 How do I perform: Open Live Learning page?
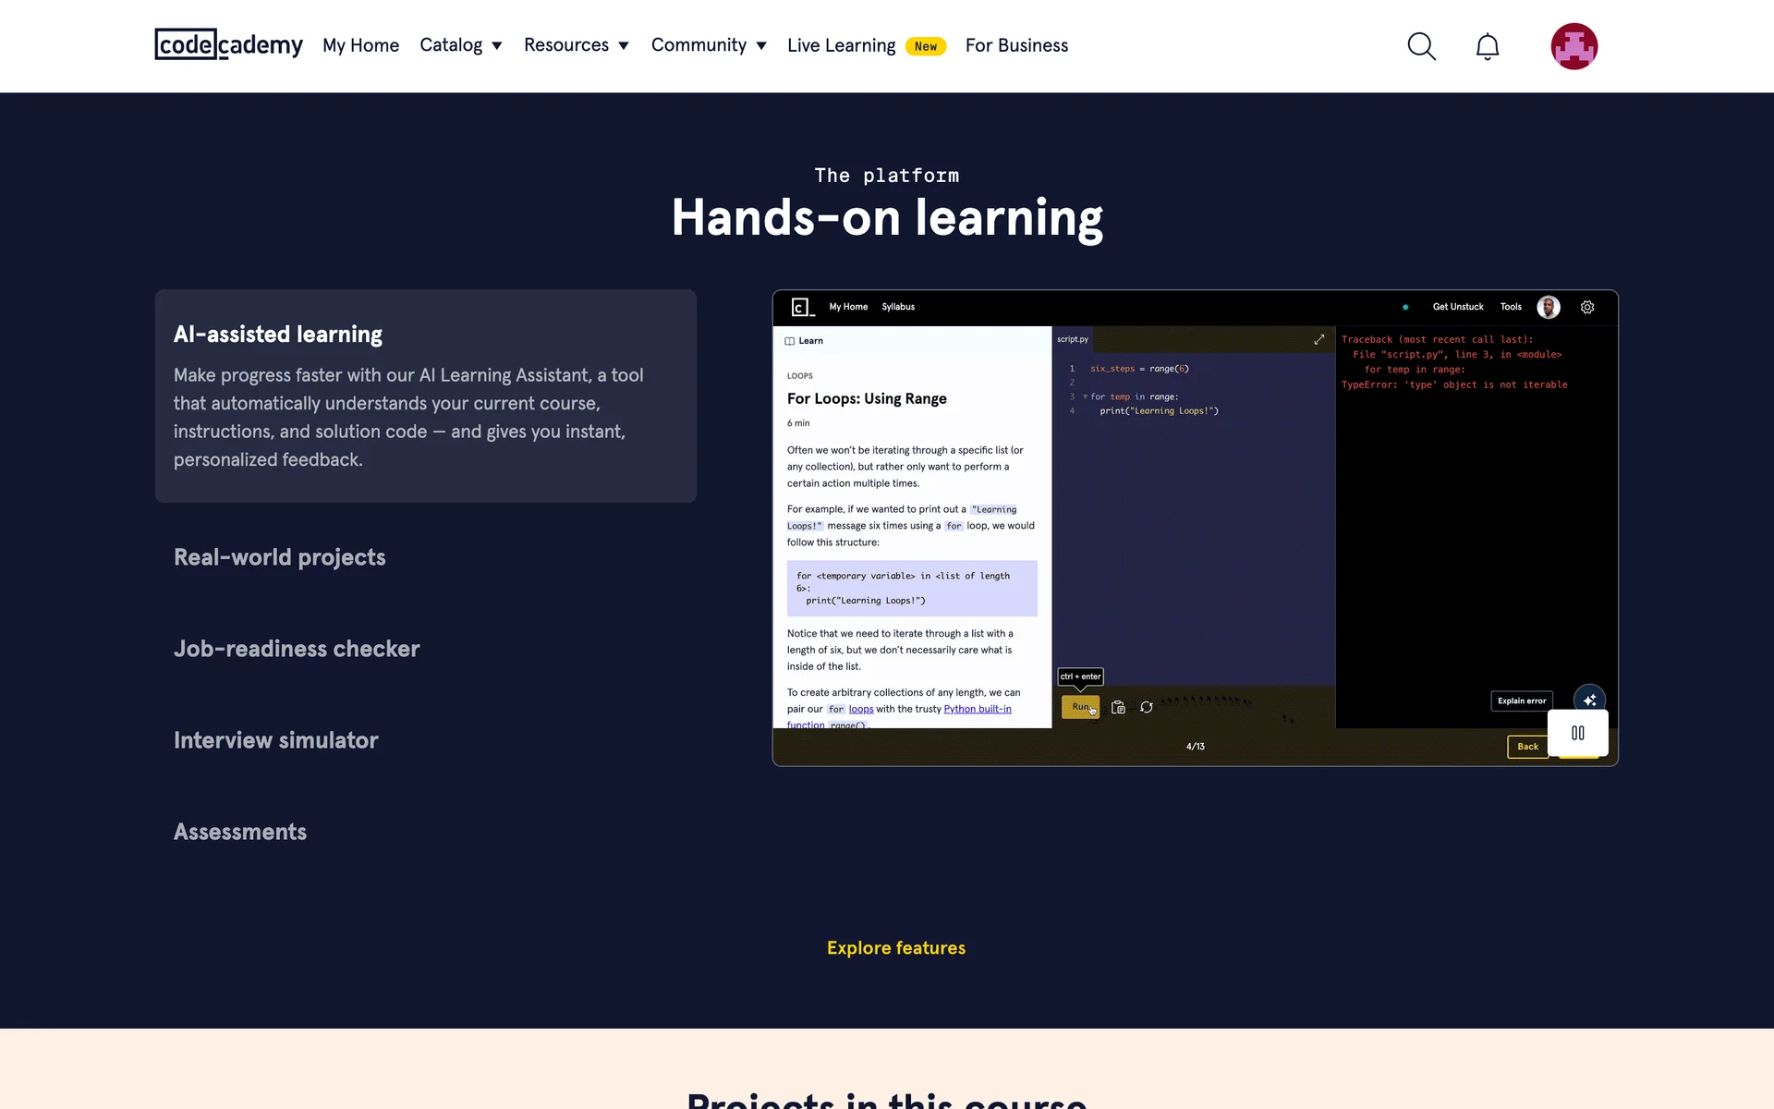coord(841,45)
